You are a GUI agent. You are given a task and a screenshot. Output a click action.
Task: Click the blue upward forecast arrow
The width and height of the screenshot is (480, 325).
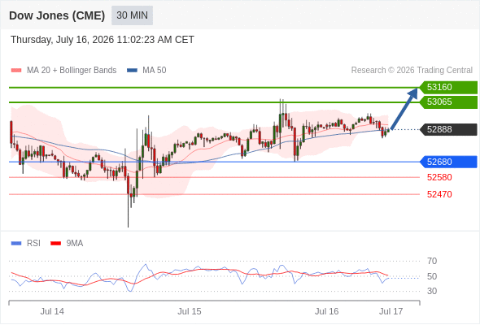404,109
